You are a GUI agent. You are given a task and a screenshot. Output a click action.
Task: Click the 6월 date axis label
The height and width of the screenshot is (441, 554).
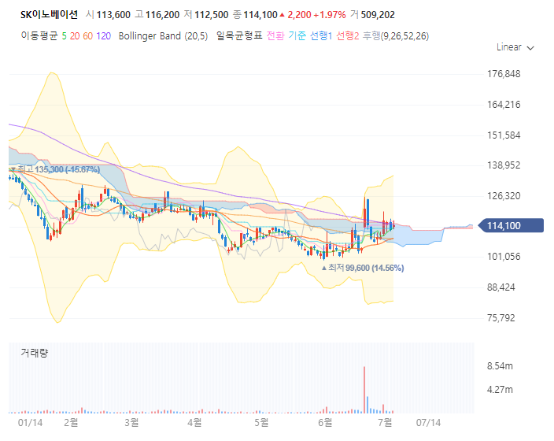326,422
